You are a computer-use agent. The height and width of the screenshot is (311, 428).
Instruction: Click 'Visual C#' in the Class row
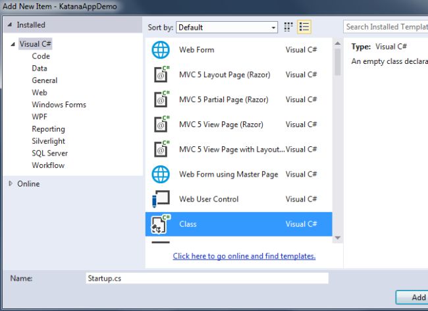pyautogui.click(x=301, y=224)
